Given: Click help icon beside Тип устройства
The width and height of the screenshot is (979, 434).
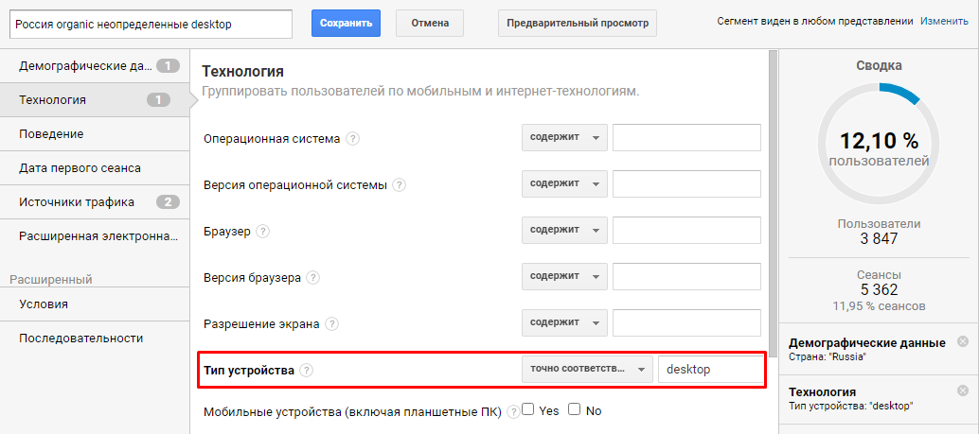Looking at the screenshot, I should 306,371.
